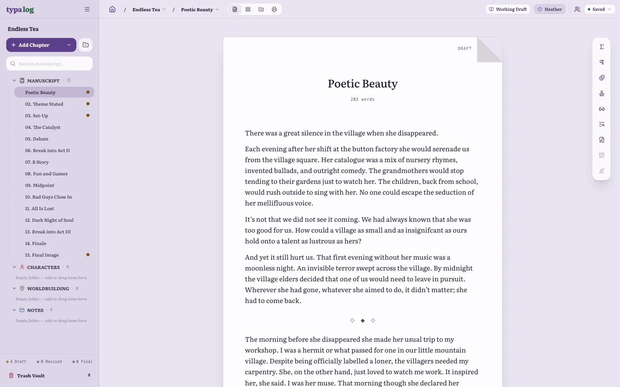Open chapter 09. Midpoint
The width and height of the screenshot is (620, 387).
coord(54,185)
